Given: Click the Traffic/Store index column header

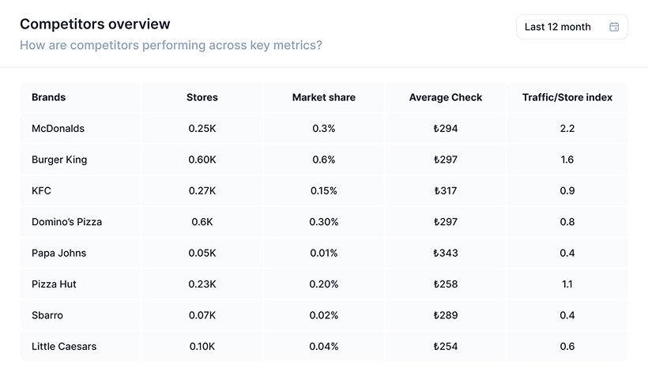Looking at the screenshot, I should pyautogui.click(x=567, y=97).
